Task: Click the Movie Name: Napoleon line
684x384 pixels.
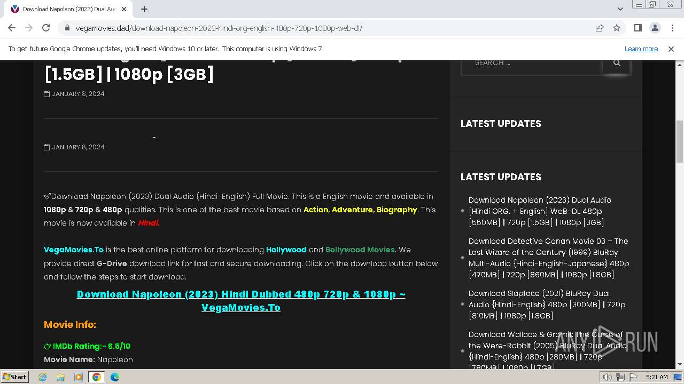Action: 88,359
